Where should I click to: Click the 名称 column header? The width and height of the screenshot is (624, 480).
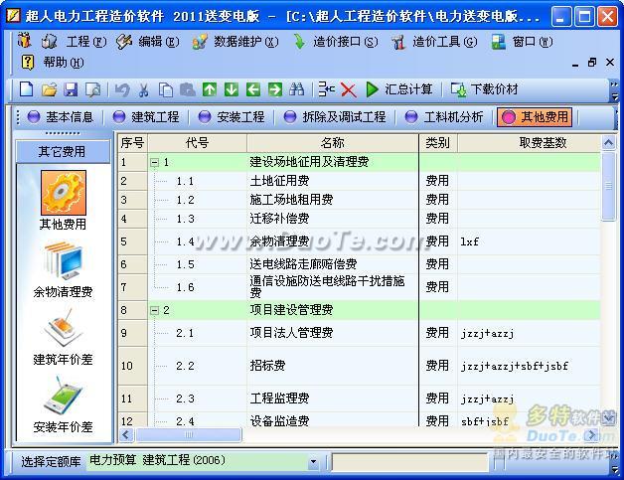[333, 142]
